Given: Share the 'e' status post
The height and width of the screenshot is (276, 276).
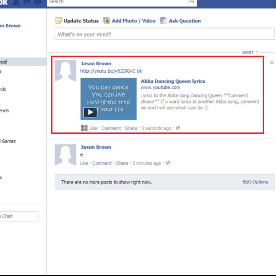Looking at the screenshot, I should 122,163.
